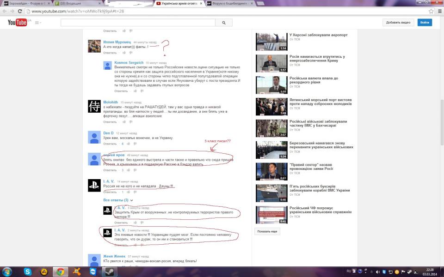This screenshot has width=444, height=277.
Task: Click the Добавить видео button
Action: [398, 23]
